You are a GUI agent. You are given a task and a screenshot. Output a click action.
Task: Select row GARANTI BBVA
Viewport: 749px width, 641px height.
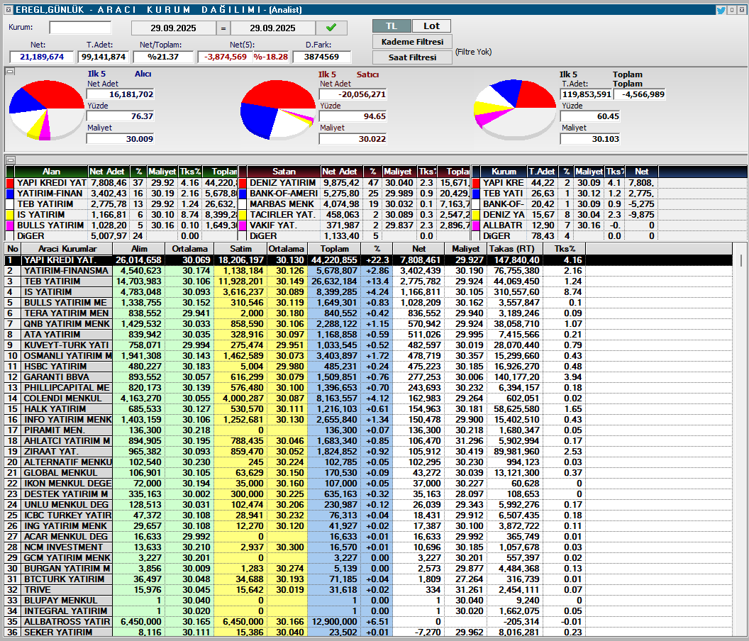tap(368, 377)
